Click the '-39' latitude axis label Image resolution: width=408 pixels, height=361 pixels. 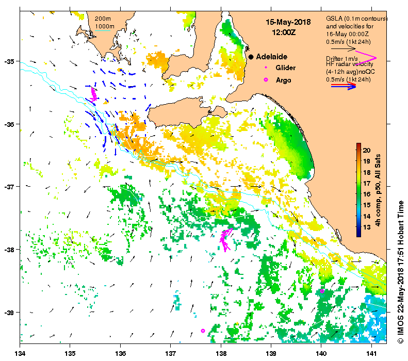coord(9,312)
